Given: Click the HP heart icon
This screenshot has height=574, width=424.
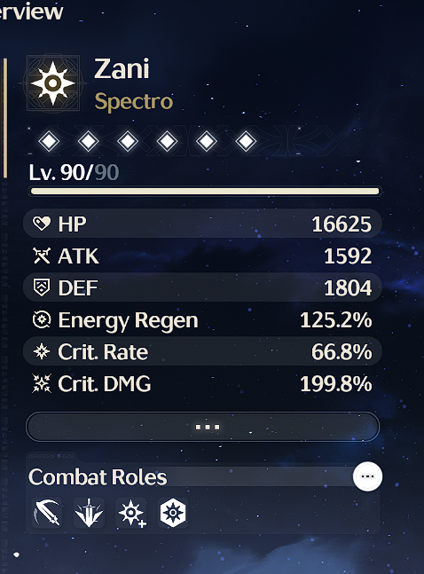Looking at the screenshot, I should point(42,224).
